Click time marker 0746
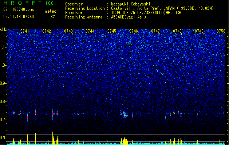 [134, 31]
